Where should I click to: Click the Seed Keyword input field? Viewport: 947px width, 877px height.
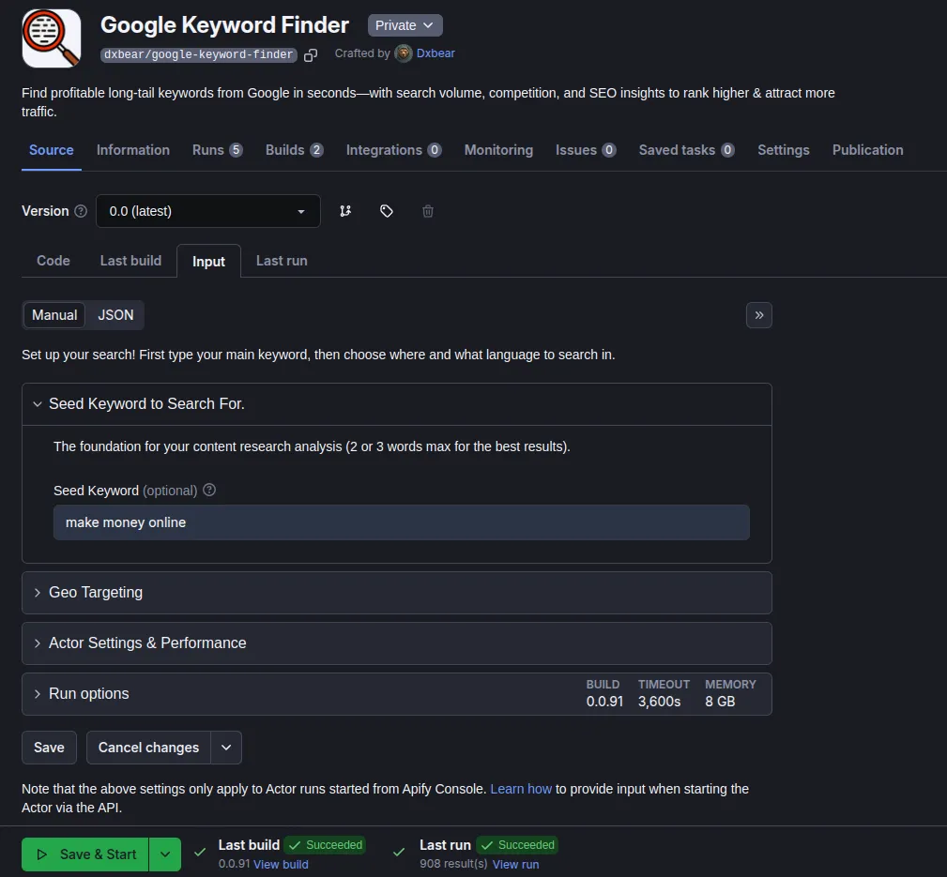point(401,522)
